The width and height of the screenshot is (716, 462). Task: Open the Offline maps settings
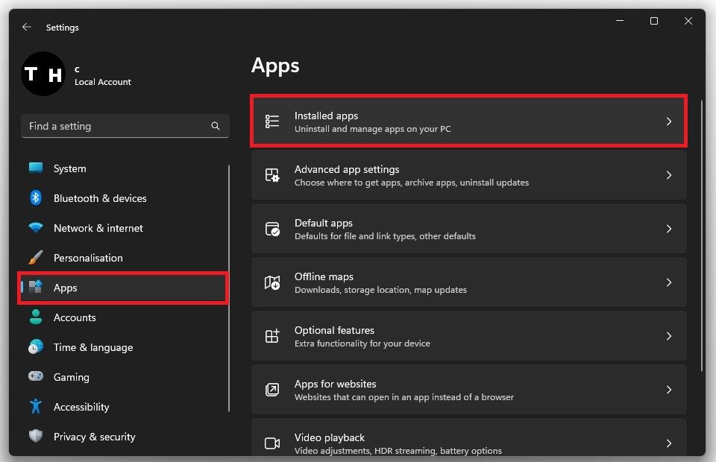pyautogui.click(x=468, y=282)
